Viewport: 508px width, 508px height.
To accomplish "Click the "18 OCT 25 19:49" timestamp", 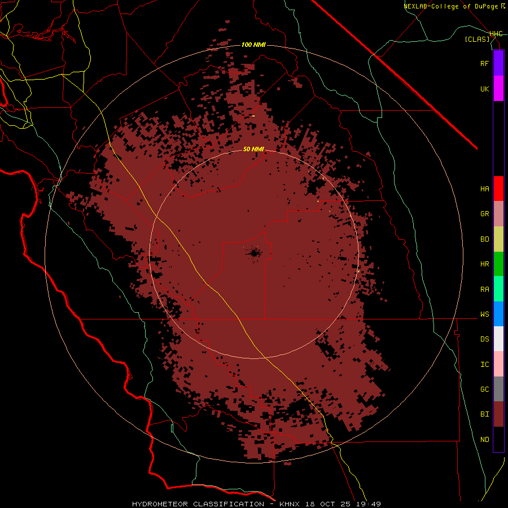I will coord(343,504).
